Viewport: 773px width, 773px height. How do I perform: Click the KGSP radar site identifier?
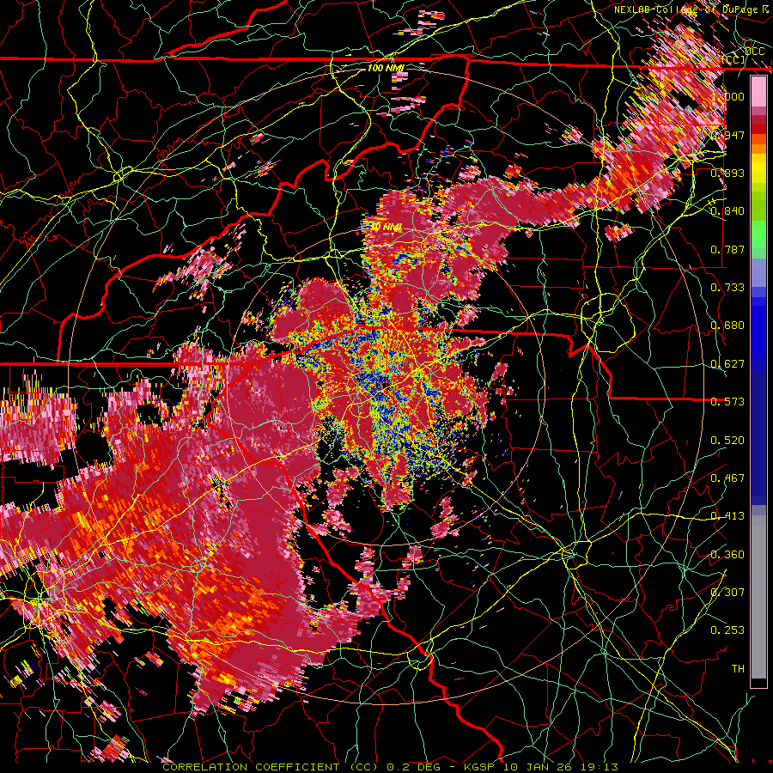[x=481, y=767]
